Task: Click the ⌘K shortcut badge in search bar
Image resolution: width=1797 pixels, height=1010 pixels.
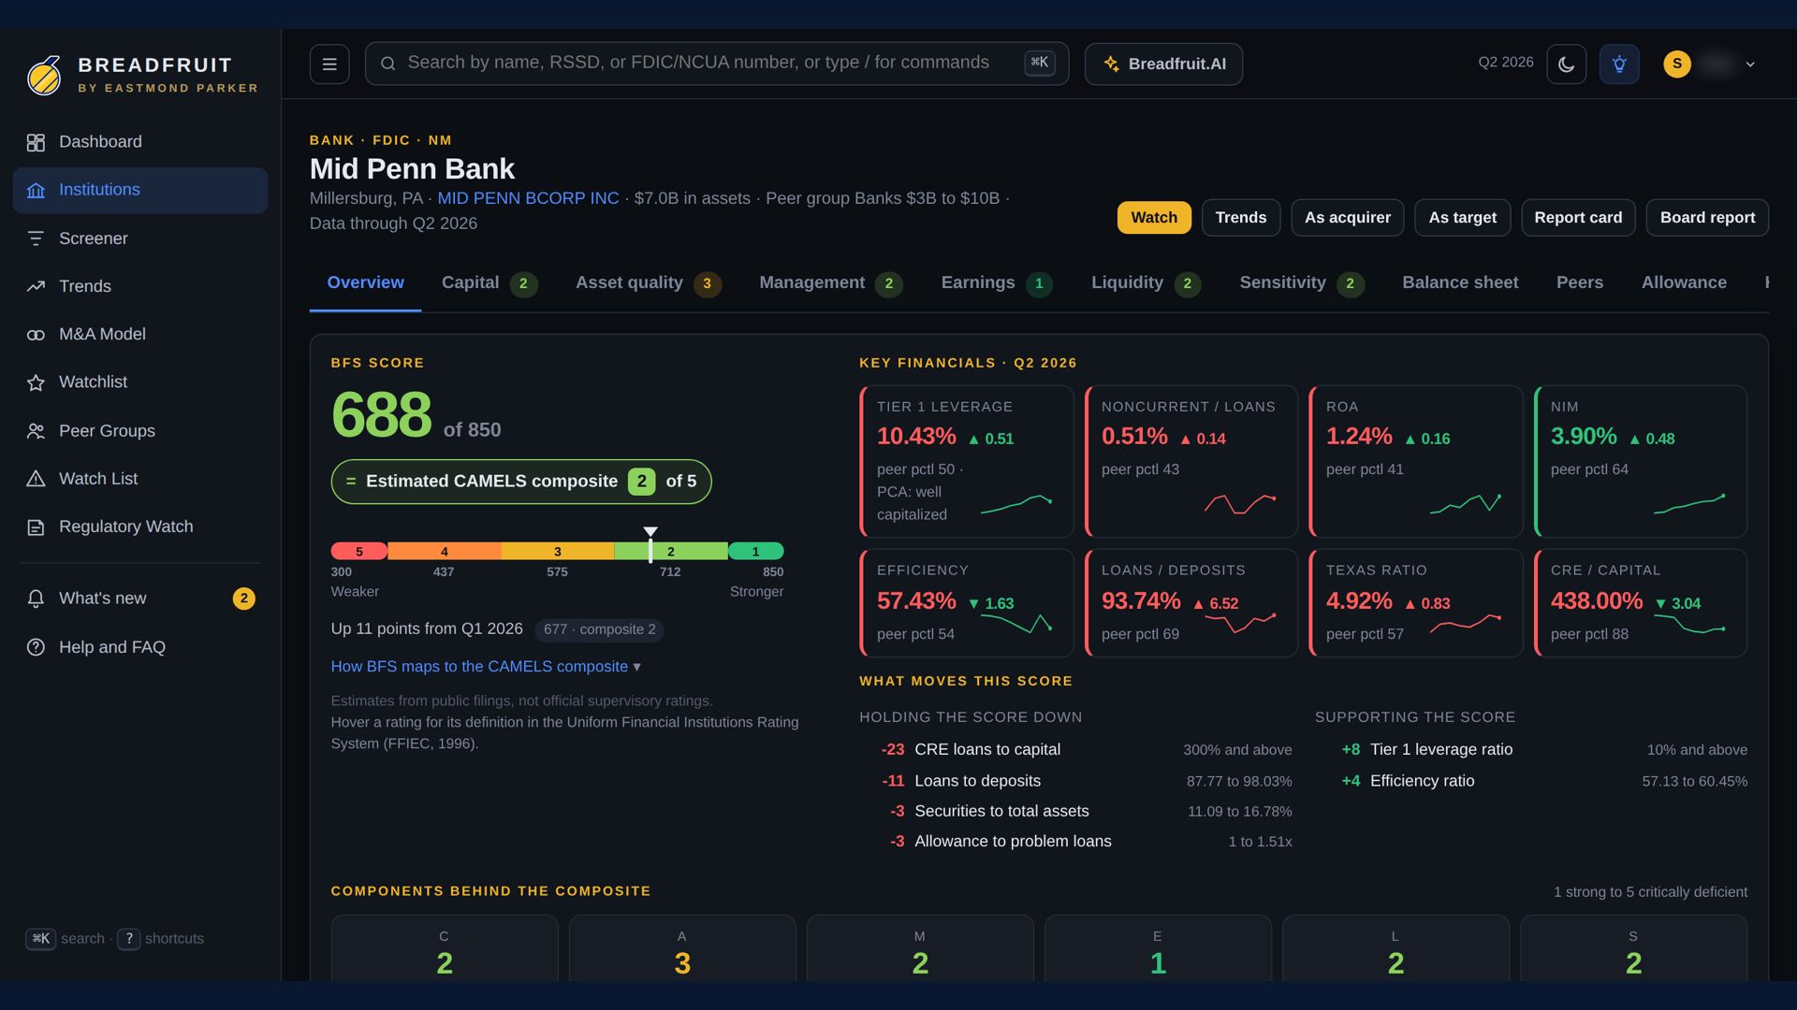Action: tap(1040, 63)
